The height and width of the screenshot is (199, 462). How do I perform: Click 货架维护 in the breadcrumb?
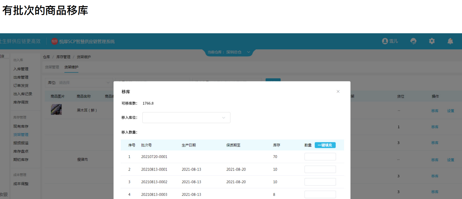pyautogui.click(x=84, y=57)
